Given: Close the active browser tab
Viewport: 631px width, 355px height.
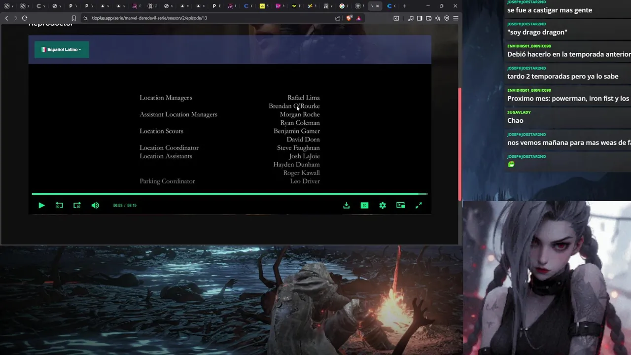Looking at the screenshot, I should [378, 6].
